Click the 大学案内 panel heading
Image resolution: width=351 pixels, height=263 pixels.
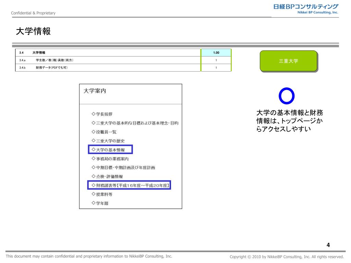click(95, 91)
